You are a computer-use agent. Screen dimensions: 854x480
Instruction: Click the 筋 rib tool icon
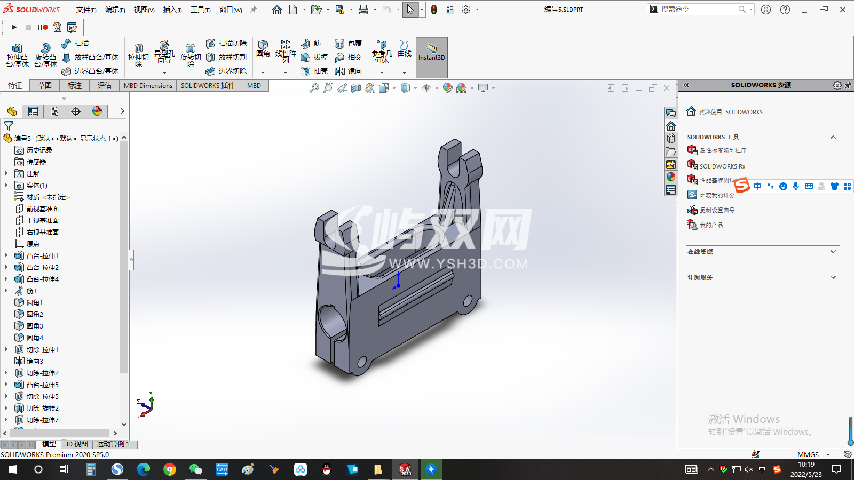click(311, 44)
